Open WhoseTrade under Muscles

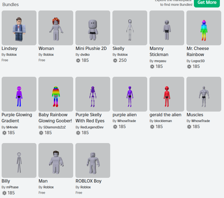pyautogui.click(x=201, y=121)
